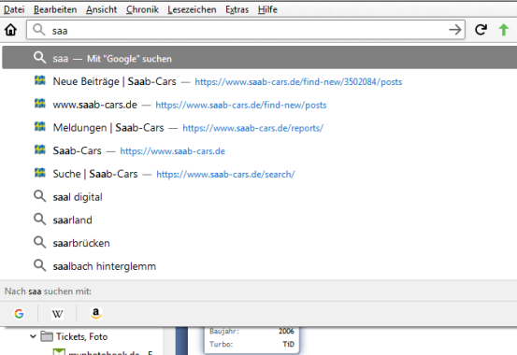Open the Hilfe menu

coord(267,9)
